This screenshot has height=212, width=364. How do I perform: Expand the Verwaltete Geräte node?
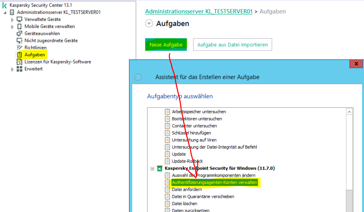[x=12, y=20]
